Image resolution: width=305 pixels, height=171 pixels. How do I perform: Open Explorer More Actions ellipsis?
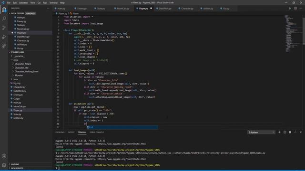pyautogui.click(x=48, y=9)
